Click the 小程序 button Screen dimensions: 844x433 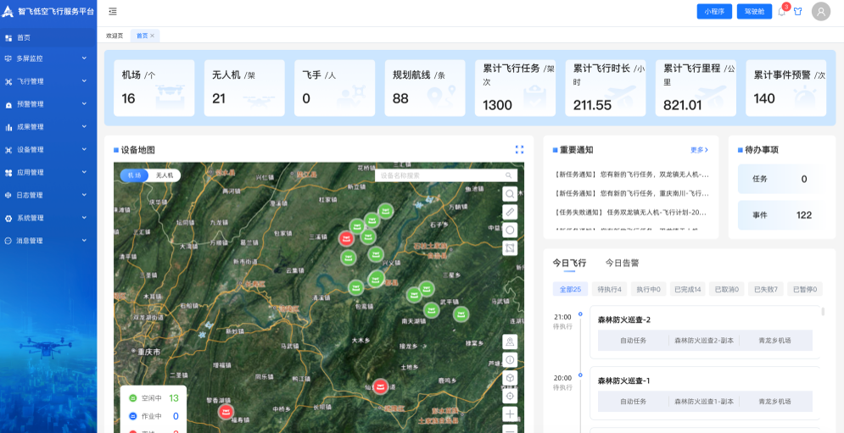coord(714,11)
